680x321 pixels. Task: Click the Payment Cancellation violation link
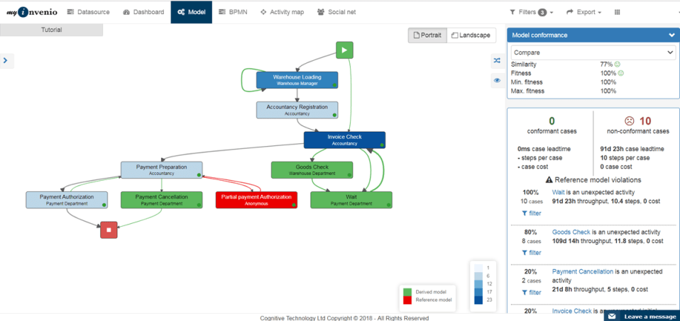coord(583,271)
